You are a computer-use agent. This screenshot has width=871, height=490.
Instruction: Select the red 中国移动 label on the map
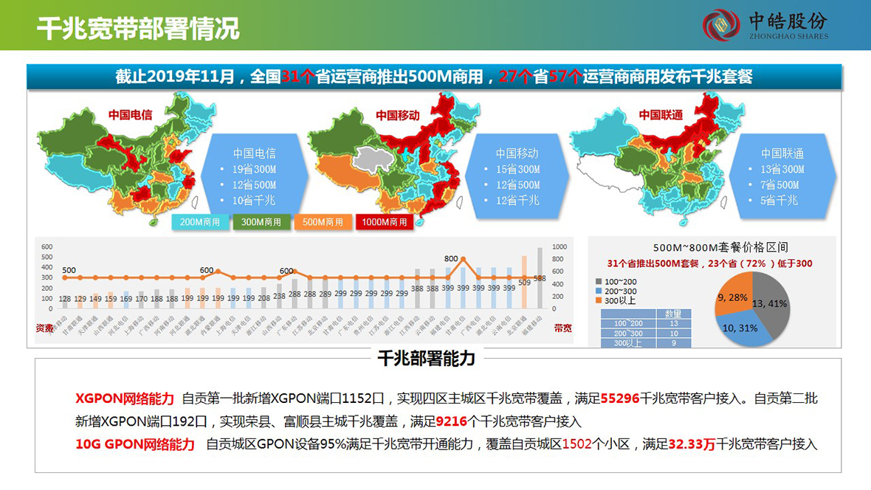tap(398, 116)
